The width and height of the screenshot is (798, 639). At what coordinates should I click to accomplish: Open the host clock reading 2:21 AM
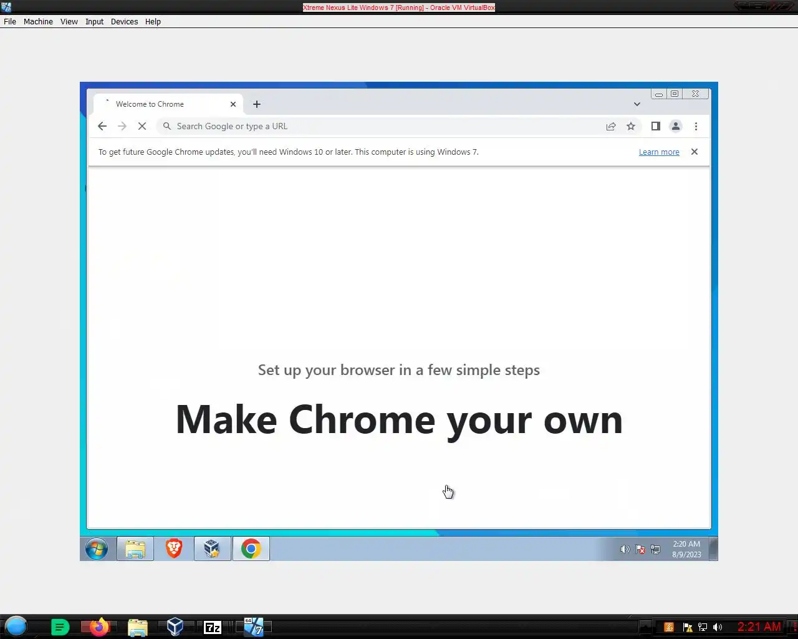(759, 627)
